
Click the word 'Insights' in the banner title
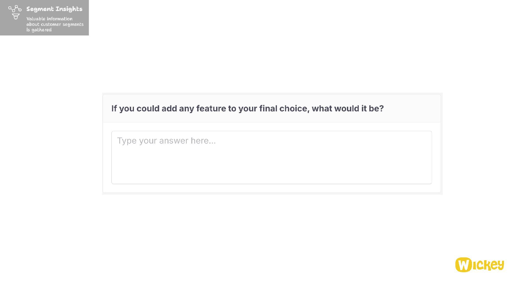click(69, 9)
